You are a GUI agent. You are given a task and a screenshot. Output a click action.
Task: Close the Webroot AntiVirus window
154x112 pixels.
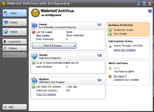(150, 4)
